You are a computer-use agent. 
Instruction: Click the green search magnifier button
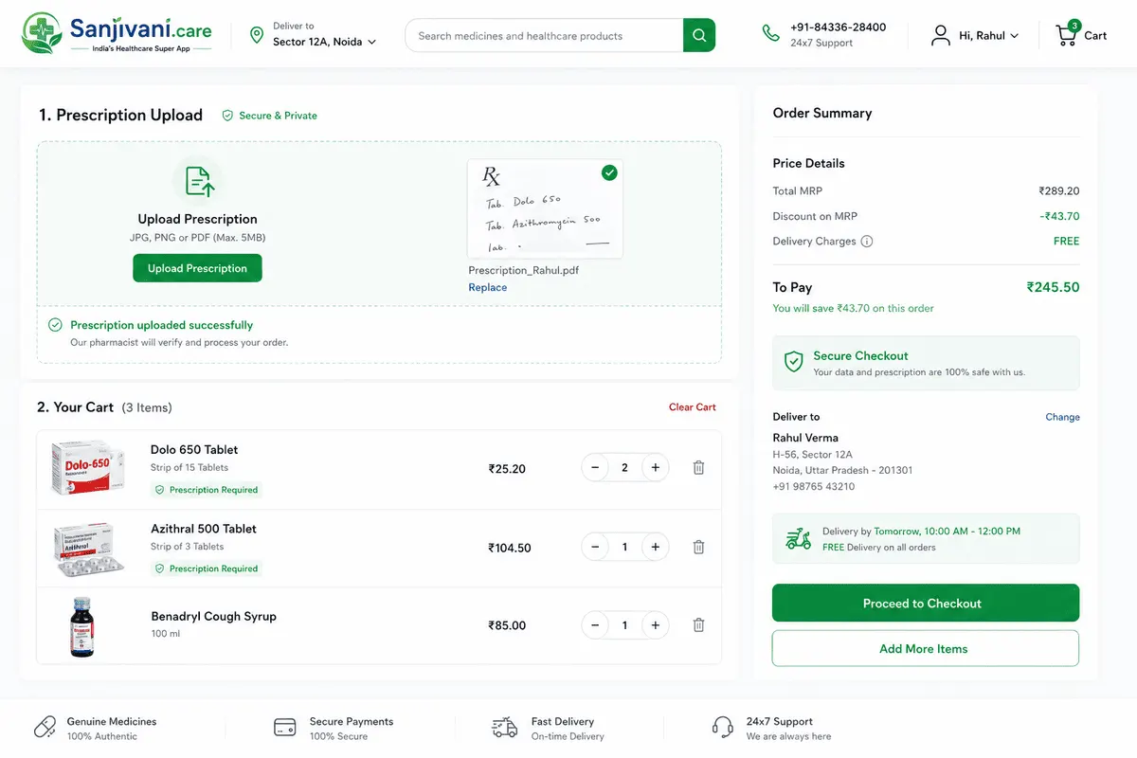click(699, 35)
